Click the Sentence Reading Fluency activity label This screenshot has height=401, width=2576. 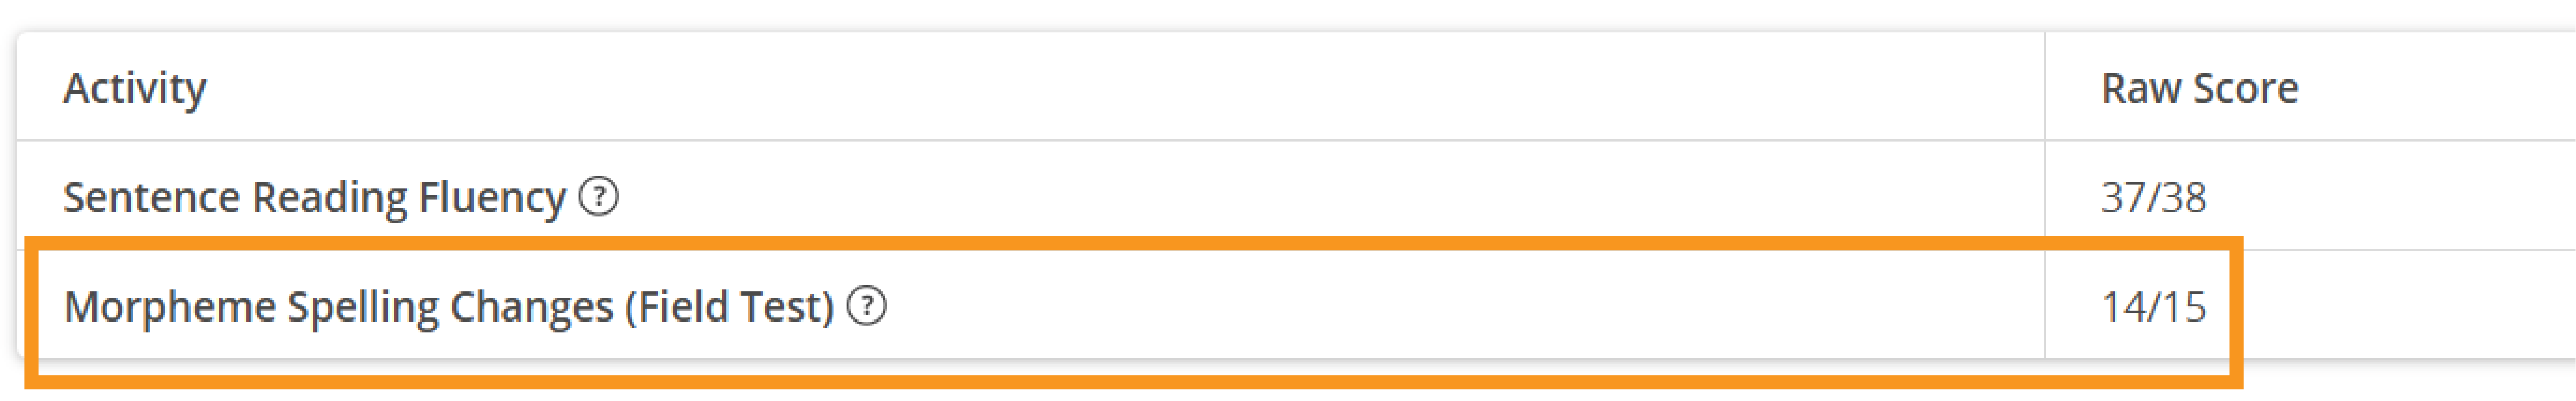click(x=314, y=197)
